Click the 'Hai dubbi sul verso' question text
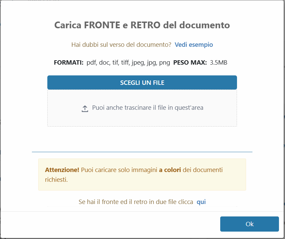 click(121, 44)
